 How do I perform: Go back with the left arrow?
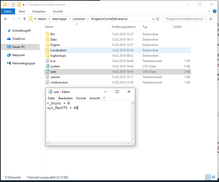(6, 19)
